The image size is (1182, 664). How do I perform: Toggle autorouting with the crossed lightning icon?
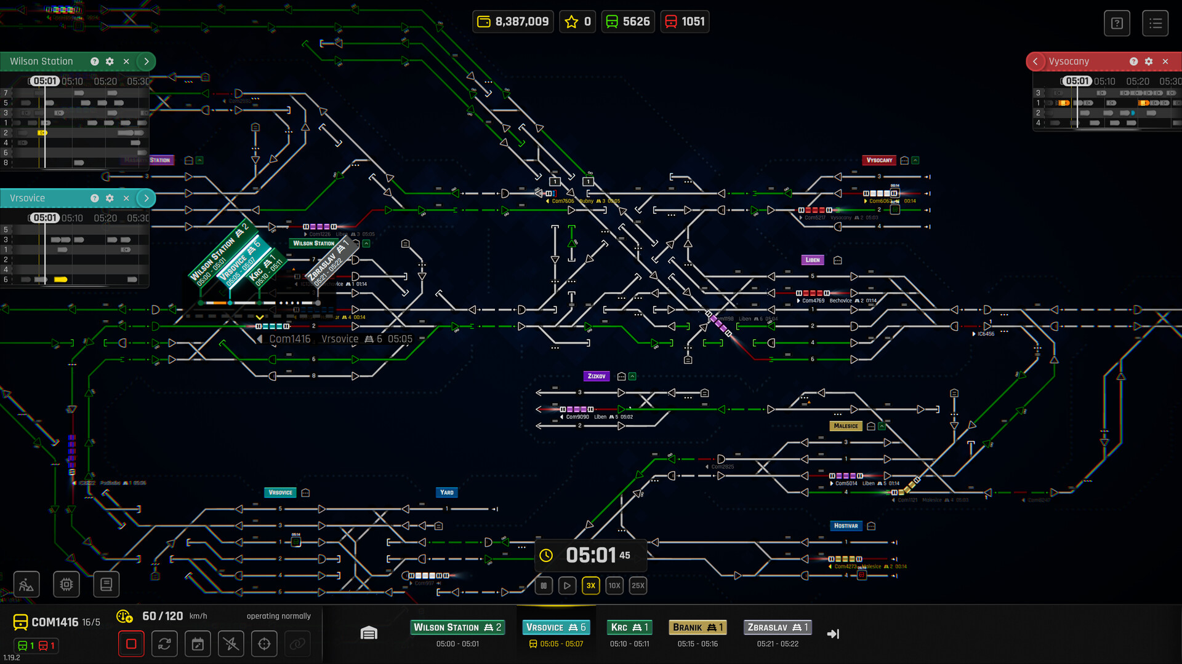click(x=230, y=644)
